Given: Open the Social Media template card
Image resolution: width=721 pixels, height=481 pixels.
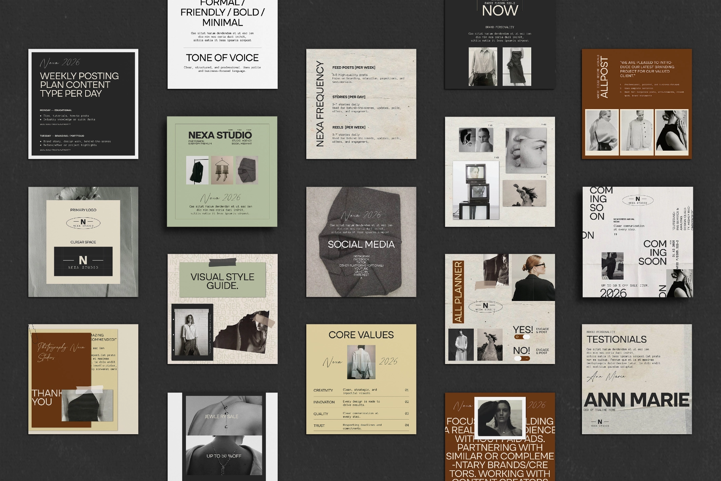Looking at the screenshot, I should pyautogui.click(x=361, y=242).
